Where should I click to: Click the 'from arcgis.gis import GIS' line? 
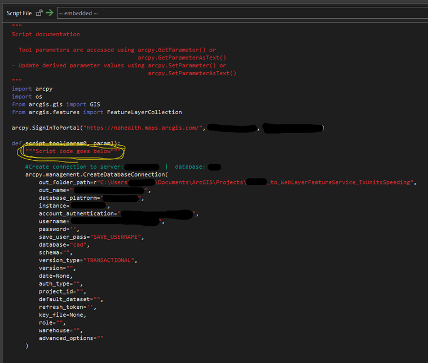56,104
